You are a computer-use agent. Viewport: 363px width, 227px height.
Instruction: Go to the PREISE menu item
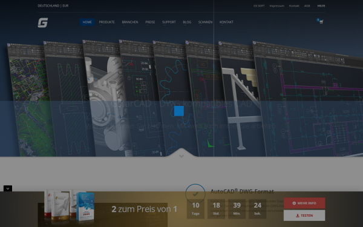click(x=150, y=22)
